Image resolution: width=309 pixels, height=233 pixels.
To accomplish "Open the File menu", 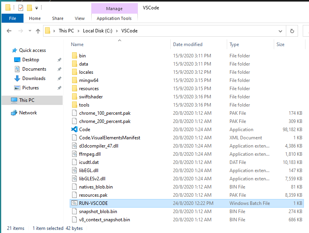I will point(13,18).
